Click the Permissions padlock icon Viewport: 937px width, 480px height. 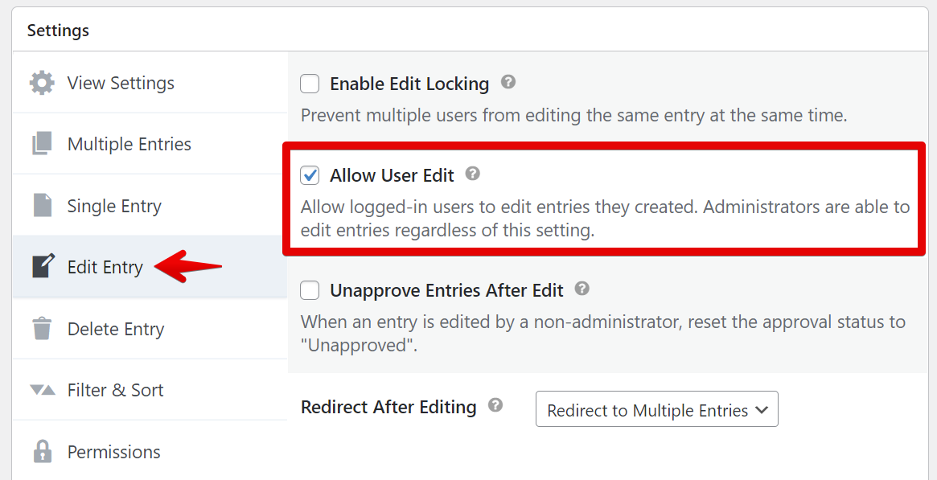(42, 451)
